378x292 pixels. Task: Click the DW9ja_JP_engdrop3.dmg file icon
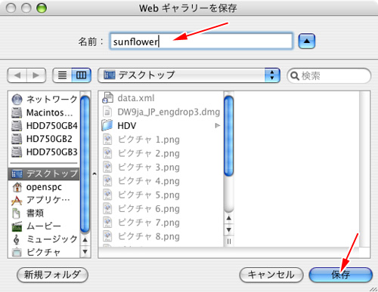click(x=107, y=112)
